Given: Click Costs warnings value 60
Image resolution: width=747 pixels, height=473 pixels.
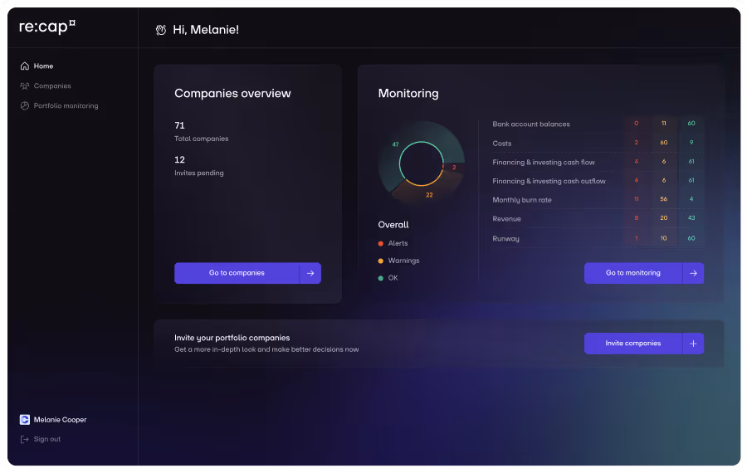Looking at the screenshot, I should coord(664,143).
